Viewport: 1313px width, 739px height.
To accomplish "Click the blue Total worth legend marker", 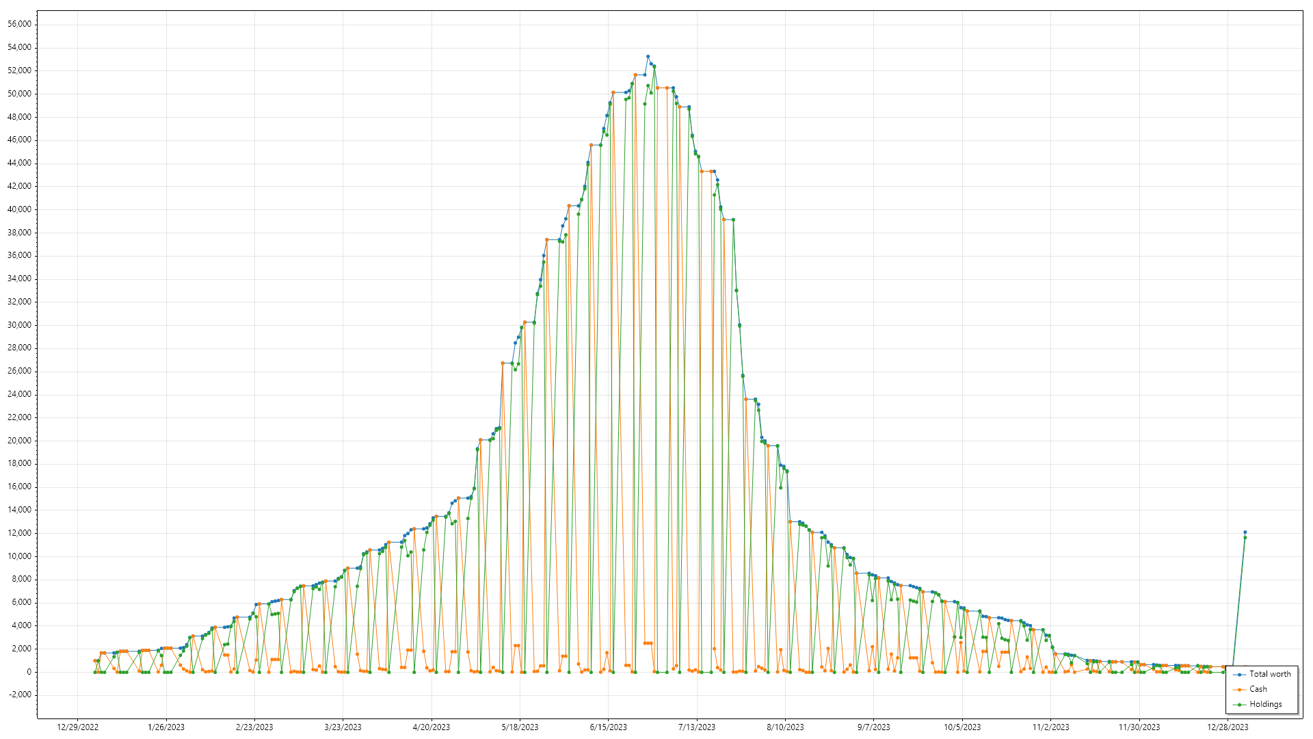I will coord(1239,675).
